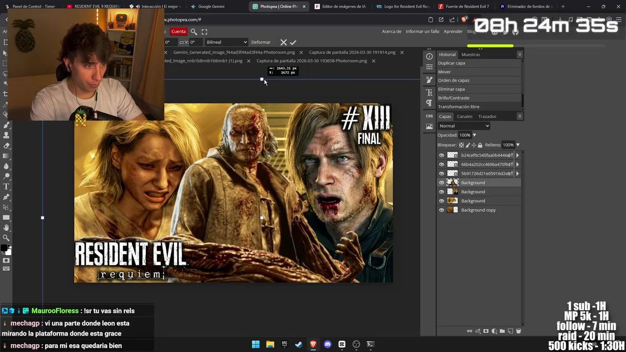This screenshot has width=626, height=352.
Task: Select the Pen tool
Action: tap(6, 197)
